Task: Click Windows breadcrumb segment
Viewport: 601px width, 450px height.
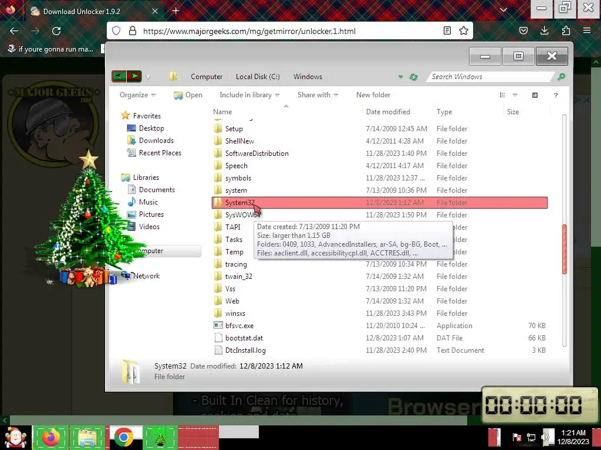Action: 308,77
